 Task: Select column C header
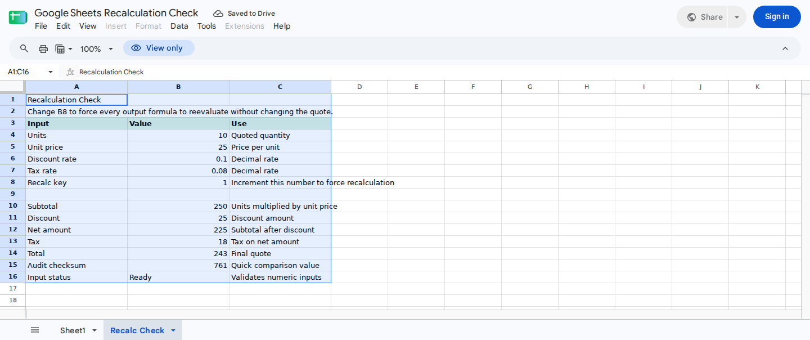(280, 87)
